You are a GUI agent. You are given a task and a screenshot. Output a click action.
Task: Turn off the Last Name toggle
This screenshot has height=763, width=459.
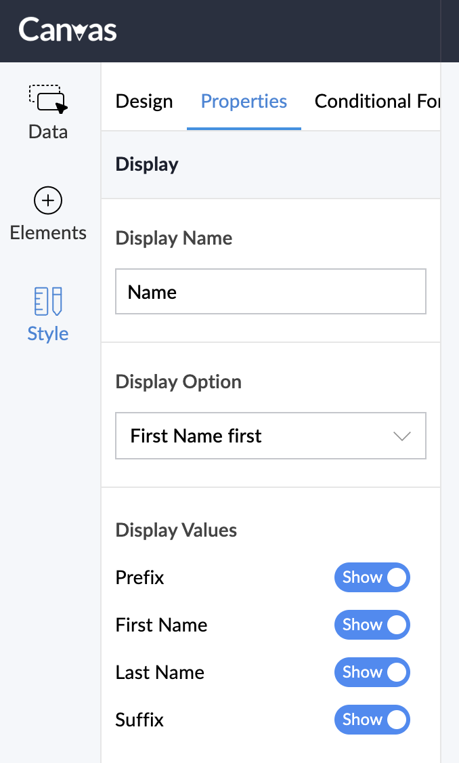[x=372, y=672]
